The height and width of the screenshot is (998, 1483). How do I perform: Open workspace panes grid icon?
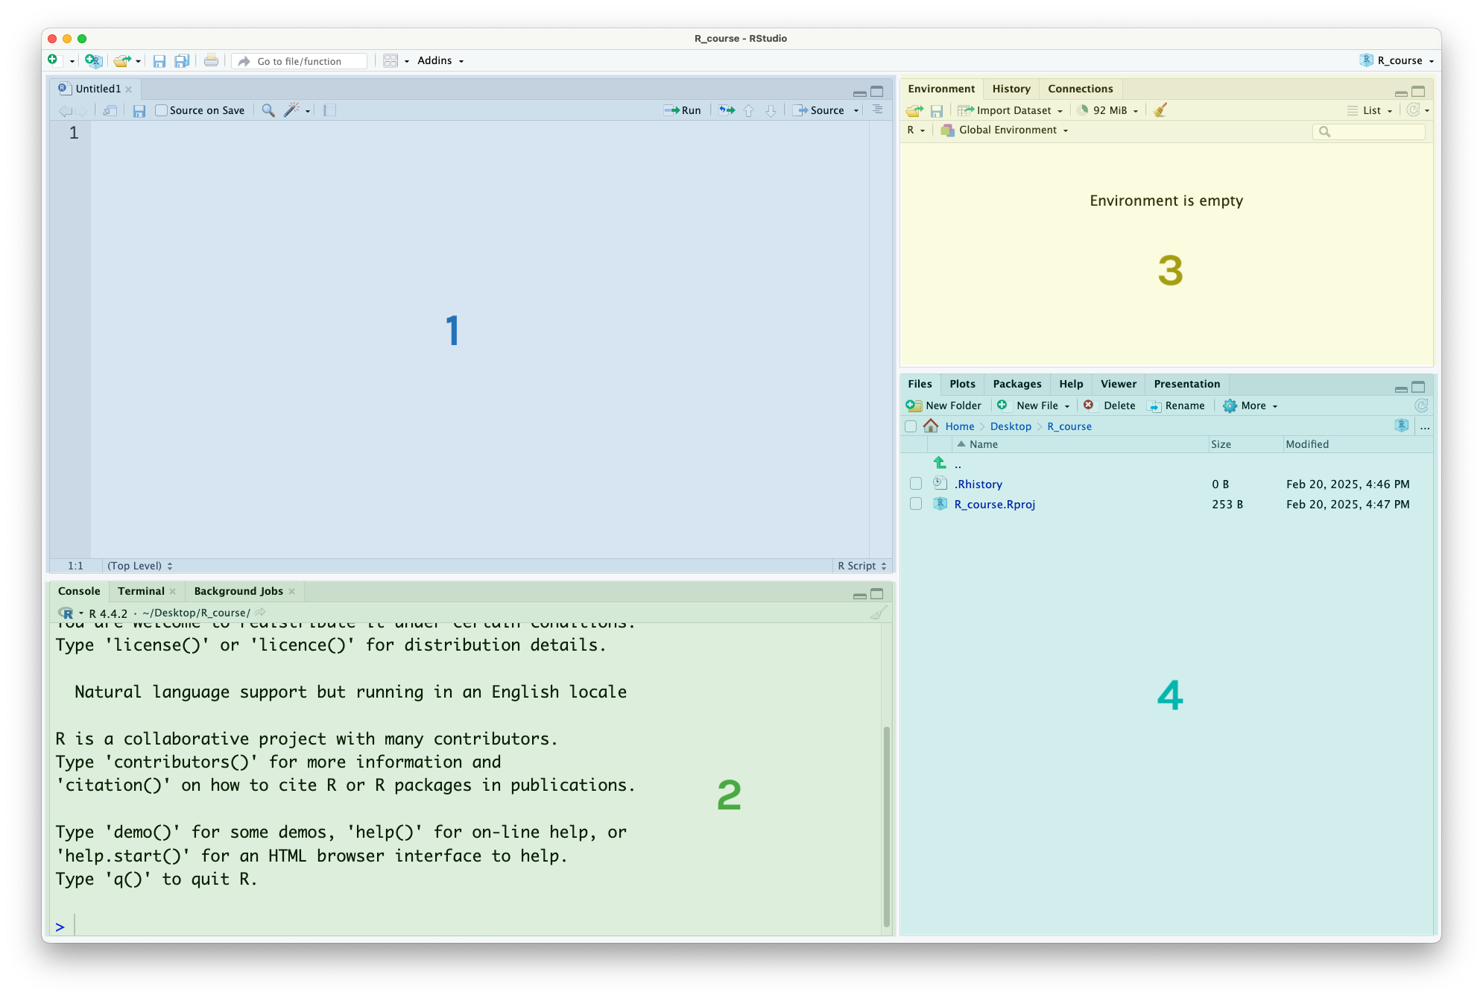pos(390,61)
